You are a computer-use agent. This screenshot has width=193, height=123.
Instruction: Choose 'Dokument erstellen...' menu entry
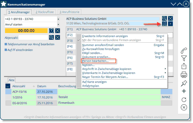(123, 57)
